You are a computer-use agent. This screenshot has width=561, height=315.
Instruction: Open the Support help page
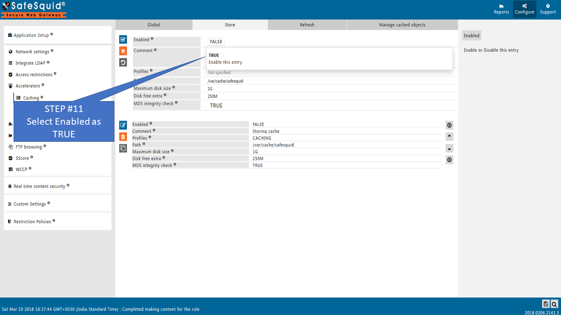(548, 9)
